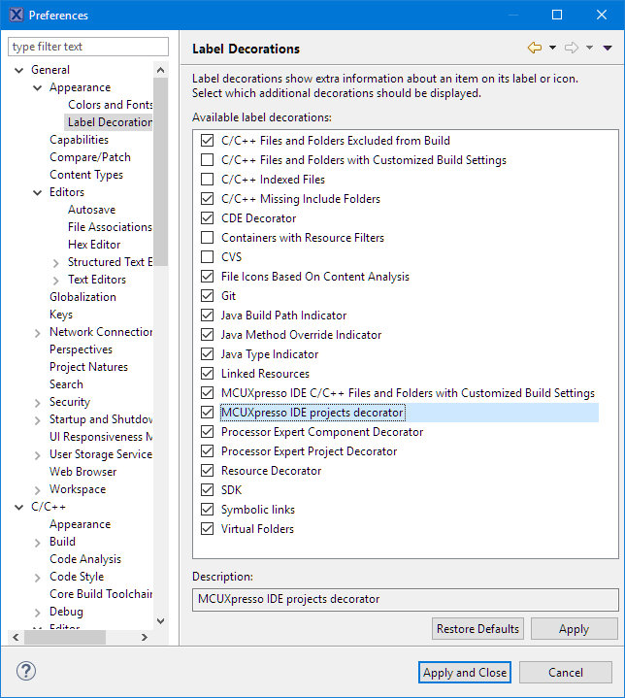
Task: Disable the Symbolic links decoration
Action: coord(207,510)
